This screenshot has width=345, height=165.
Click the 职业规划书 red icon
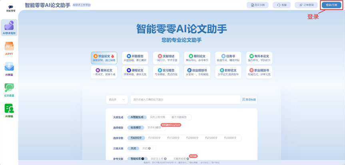[251, 70]
